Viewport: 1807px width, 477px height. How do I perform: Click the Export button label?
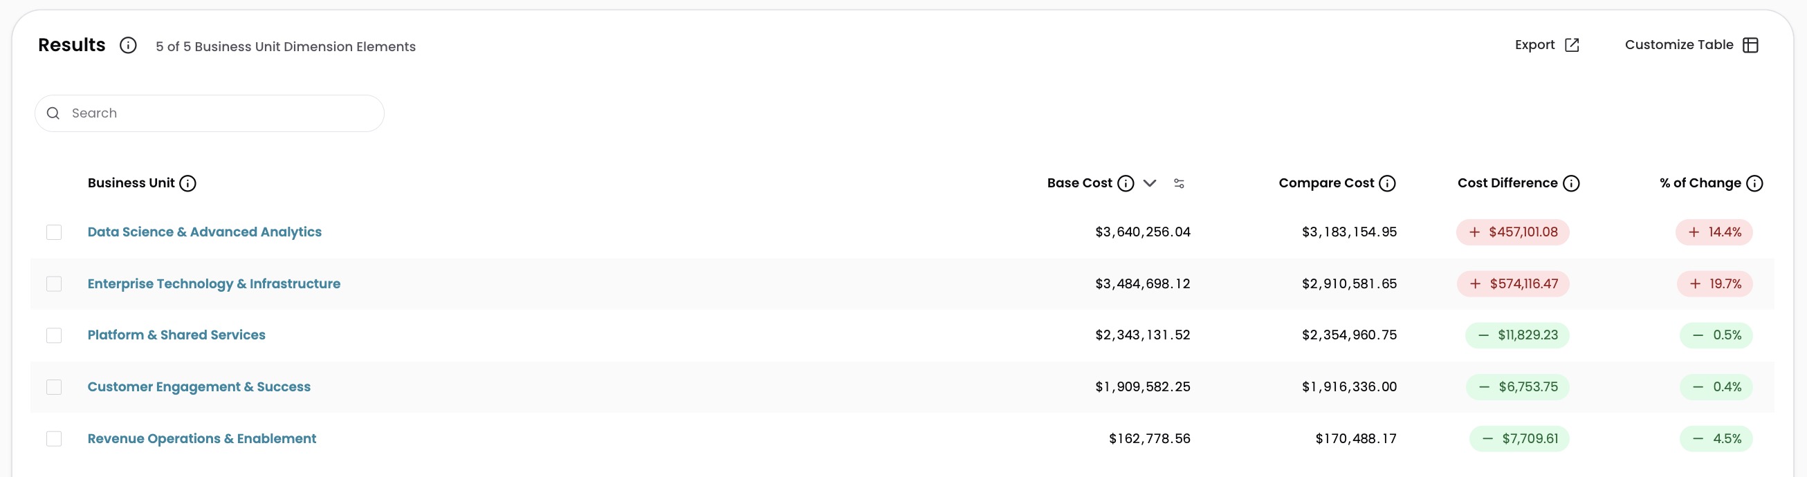tap(1535, 45)
